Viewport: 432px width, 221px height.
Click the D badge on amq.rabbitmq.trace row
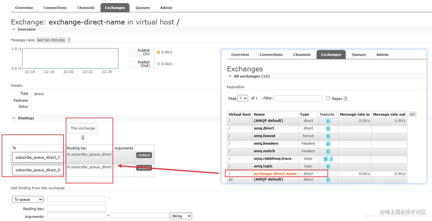click(326, 159)
